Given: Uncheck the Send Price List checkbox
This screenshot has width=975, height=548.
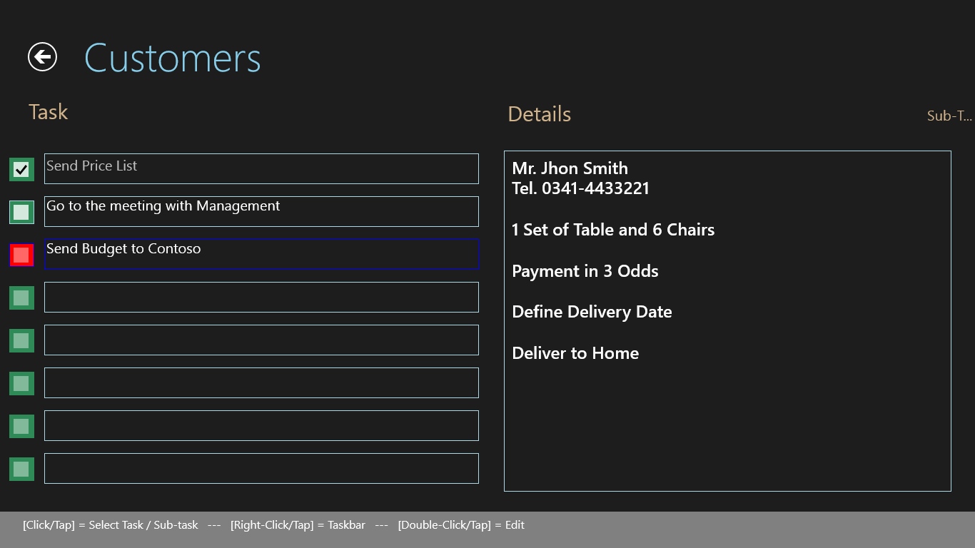Looking at the screenshot, I should 21,169.
